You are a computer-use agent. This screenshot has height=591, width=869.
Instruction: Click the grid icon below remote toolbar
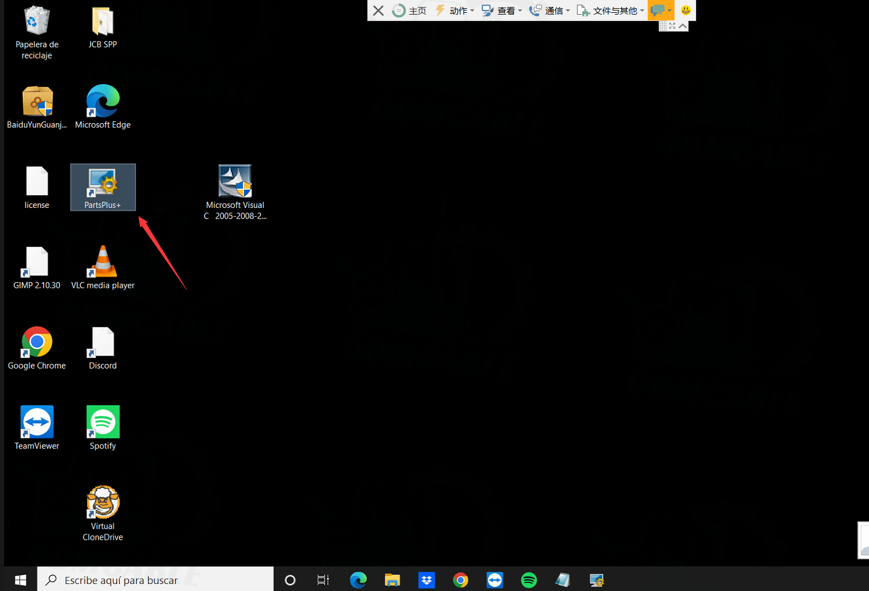click(x=663, y=26)
